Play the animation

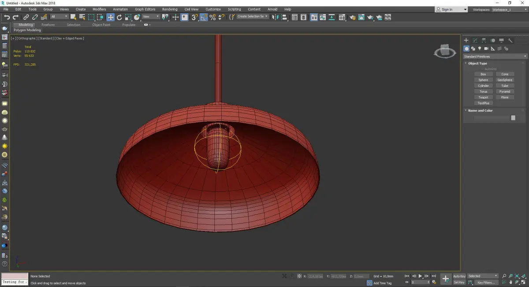click(421, 276)
